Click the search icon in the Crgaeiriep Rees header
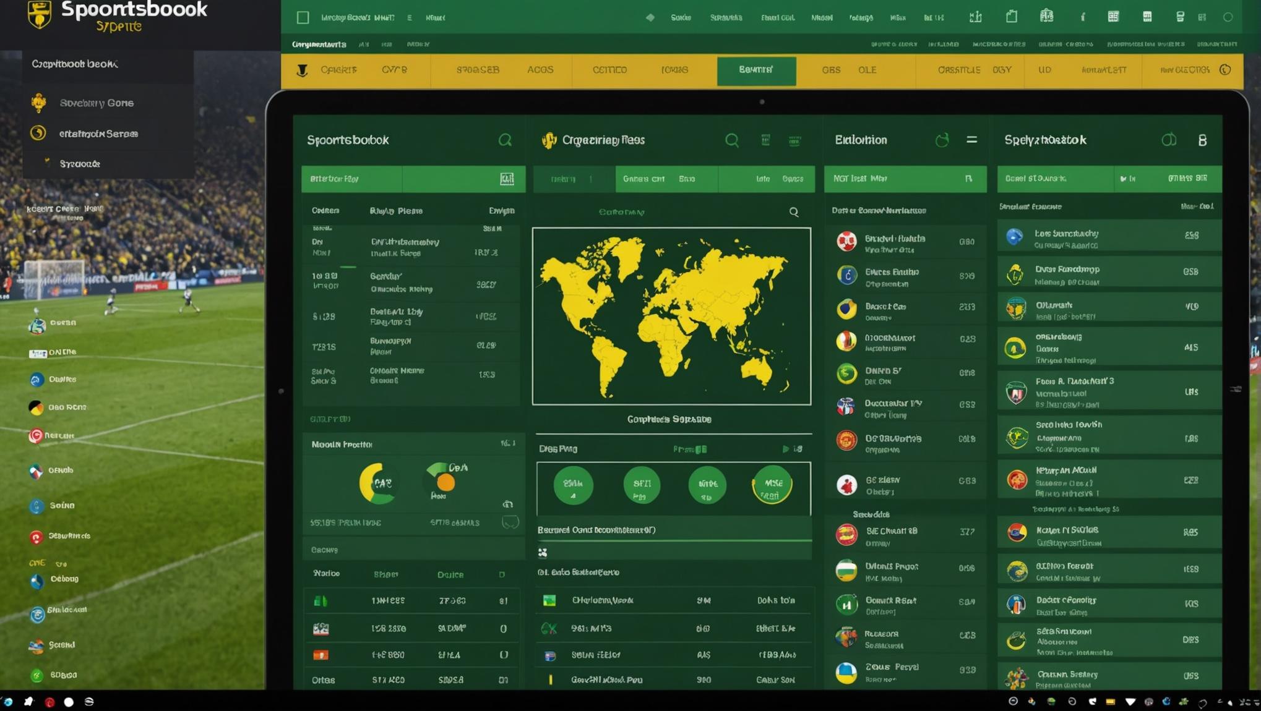The height and width of the screenshot is (711, 1261). (732, 140)
